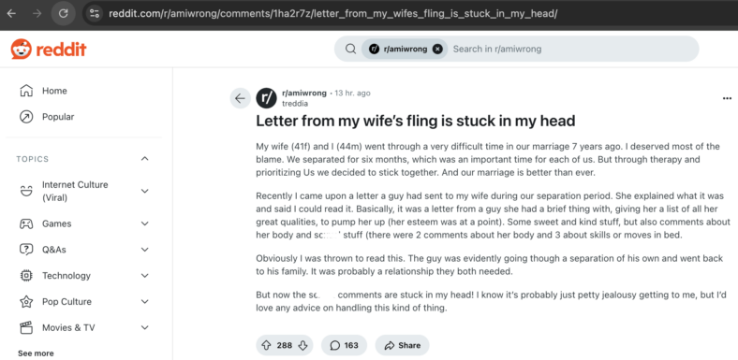Screen dimensions: 738x360
Task: Upvote the post
Action: 266,345
